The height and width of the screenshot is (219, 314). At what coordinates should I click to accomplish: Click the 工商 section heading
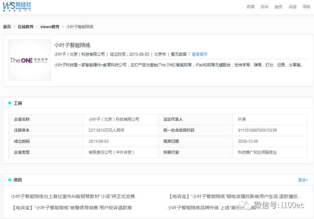(x=17, y=103)
